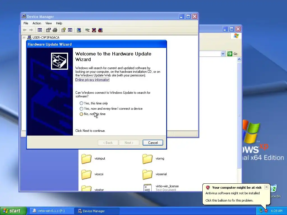This screenshot has height=215, width=287.
Task: Click the USER-C9F3FA0ACA computer icon
Action: pyautogui.click(x=29, y=38)
